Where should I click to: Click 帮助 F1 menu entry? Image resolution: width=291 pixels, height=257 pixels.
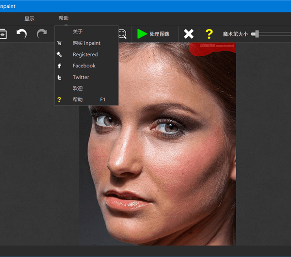78,100
